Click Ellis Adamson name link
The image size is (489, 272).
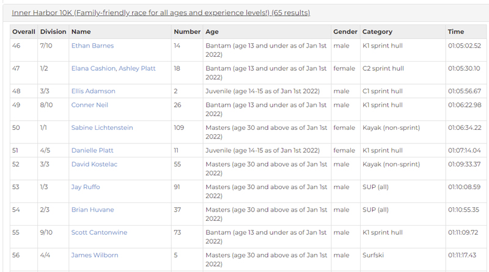click(93, 91)
